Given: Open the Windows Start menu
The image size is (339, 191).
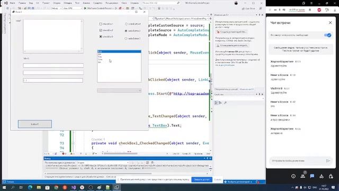Looking at the screenshot, I should 4,187.
